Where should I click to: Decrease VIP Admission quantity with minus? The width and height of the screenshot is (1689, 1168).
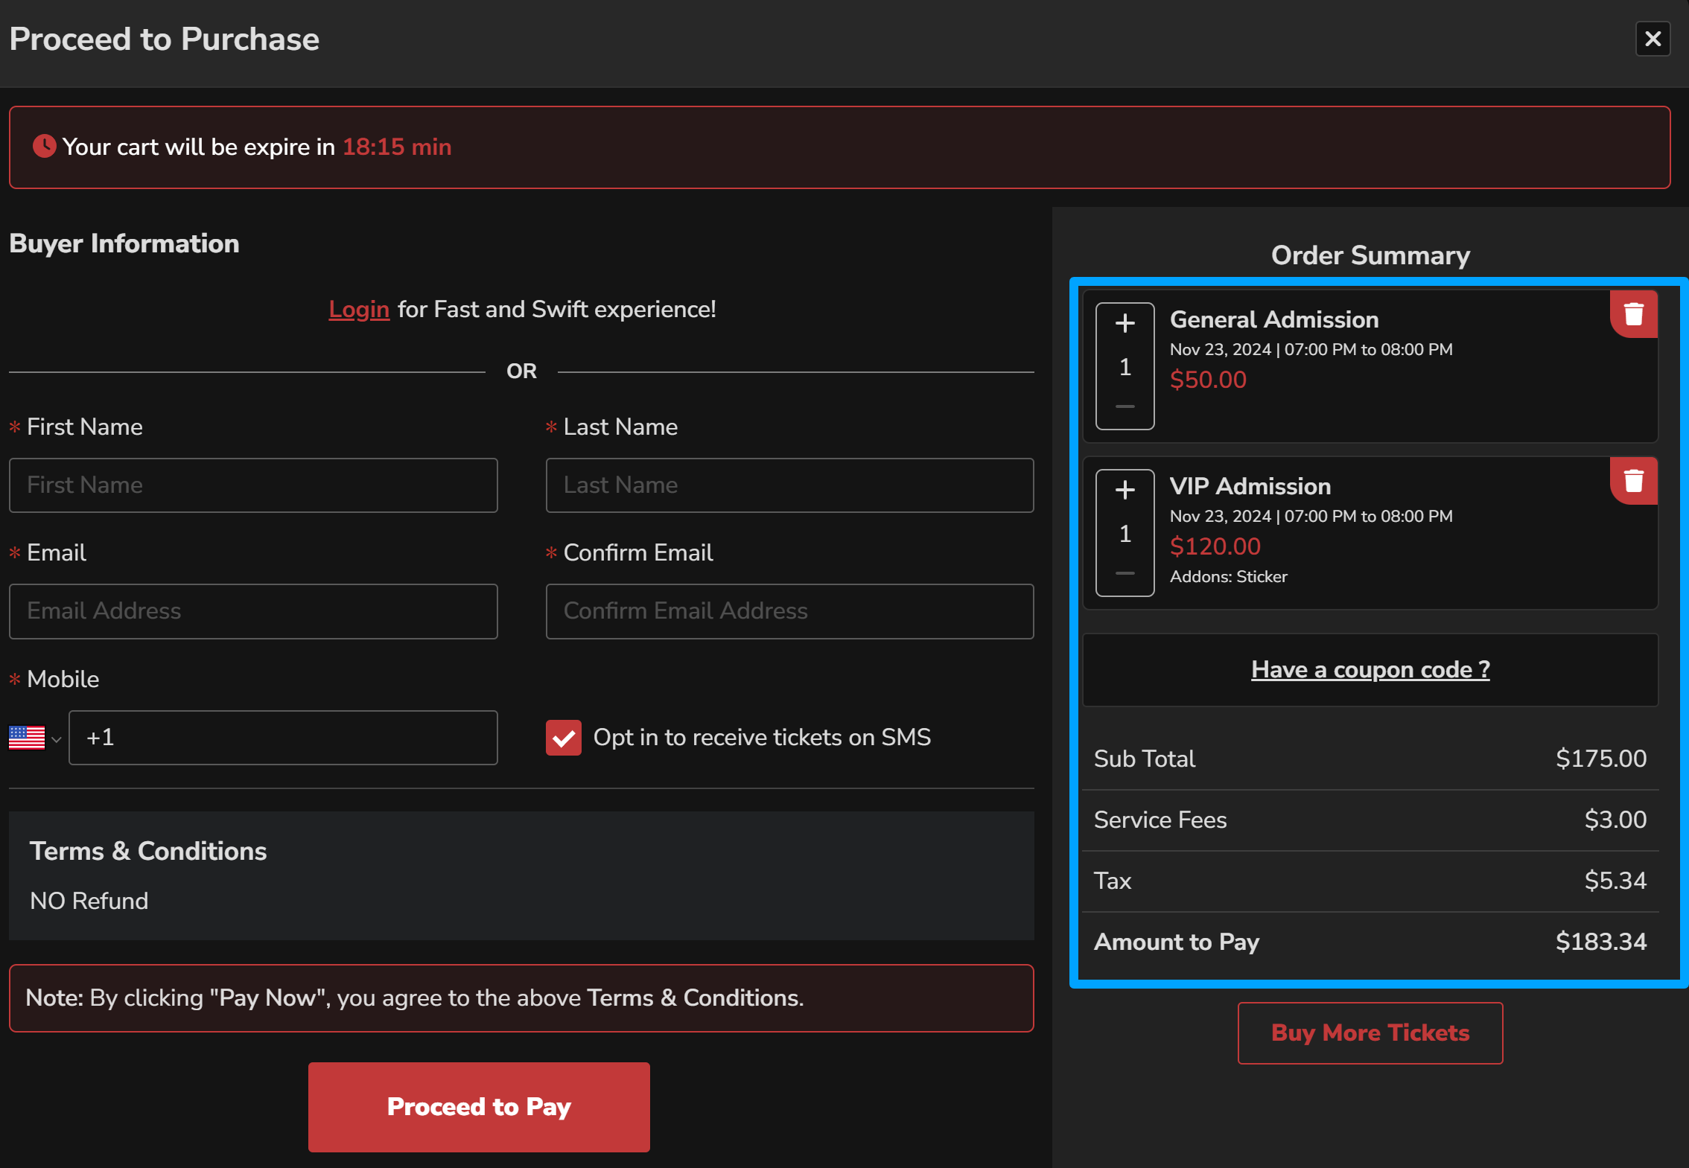[1125, 573]
